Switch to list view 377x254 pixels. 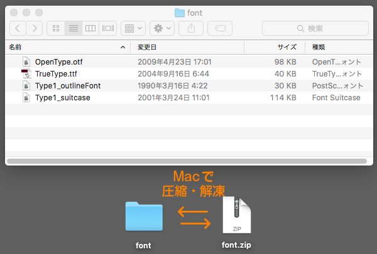pyautogui.click(x=74, y=28)
